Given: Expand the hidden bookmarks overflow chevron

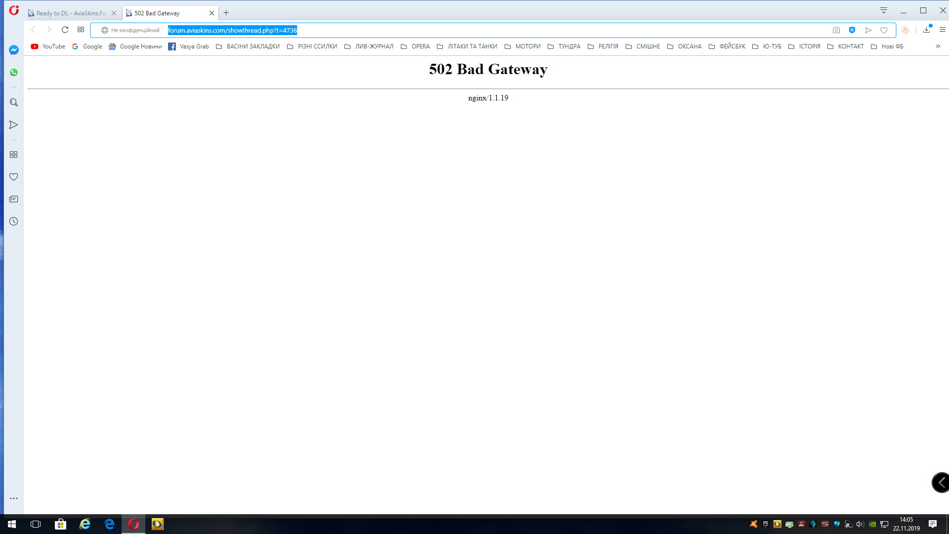Looking at the screenshot, I should pos(938,46).
